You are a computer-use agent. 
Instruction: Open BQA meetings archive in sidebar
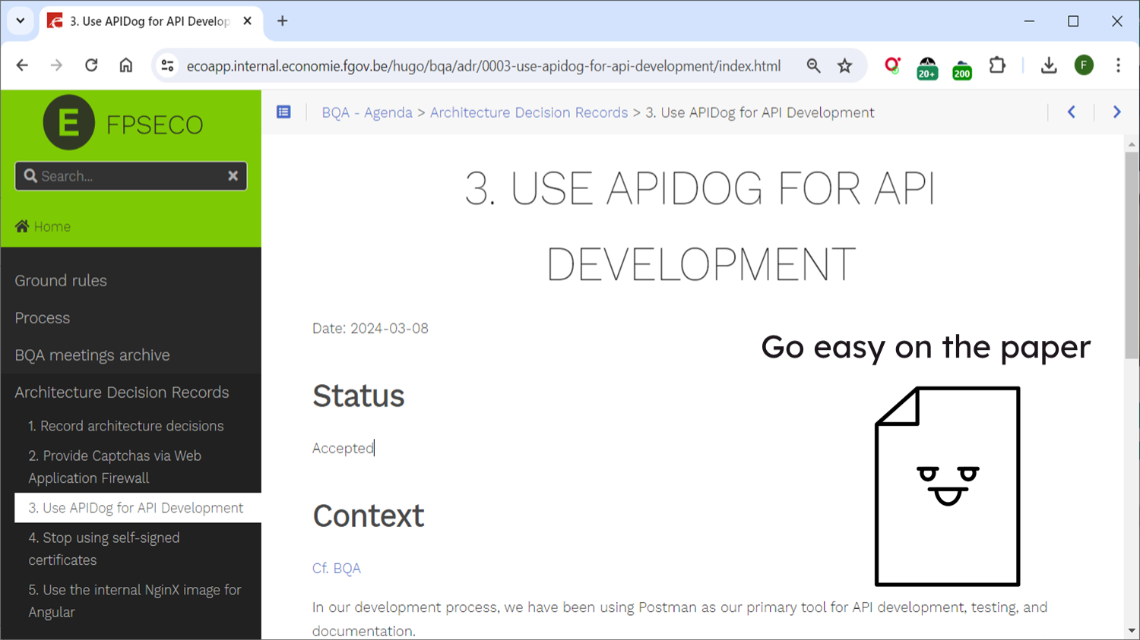pyautogui.click(x=92, y=355)
